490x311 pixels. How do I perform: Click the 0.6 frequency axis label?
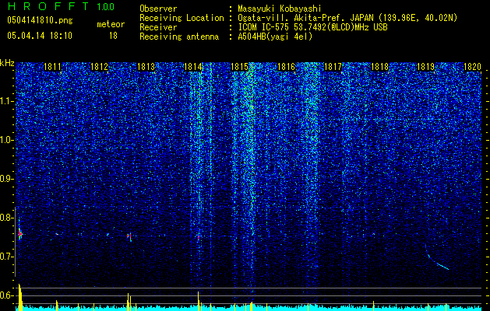pos(7,295)
